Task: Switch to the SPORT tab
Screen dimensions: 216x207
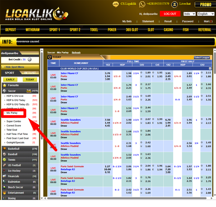Action: click(x=10, y=73)
